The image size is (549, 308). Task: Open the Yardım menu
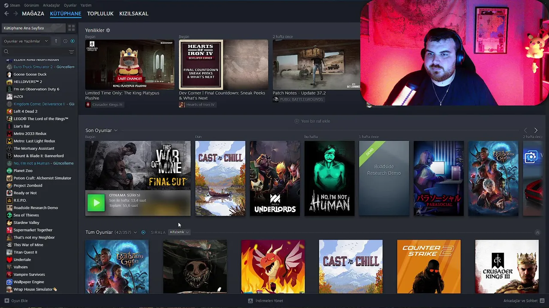(x=86, y=5)
